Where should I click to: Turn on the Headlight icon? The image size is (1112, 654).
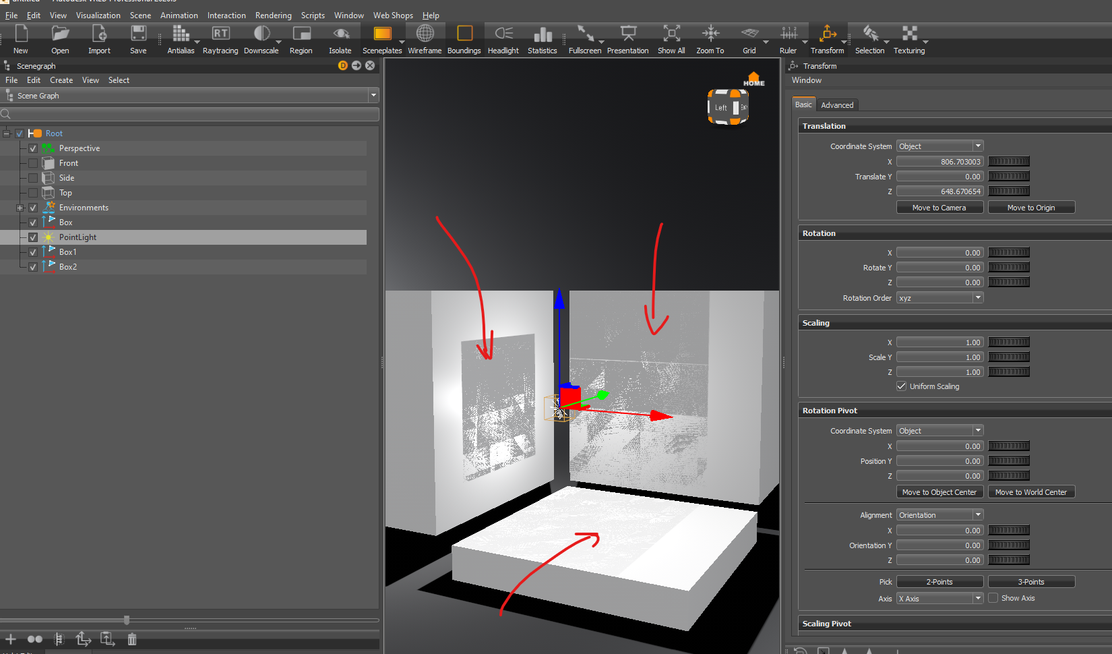[x=503, y=33]
